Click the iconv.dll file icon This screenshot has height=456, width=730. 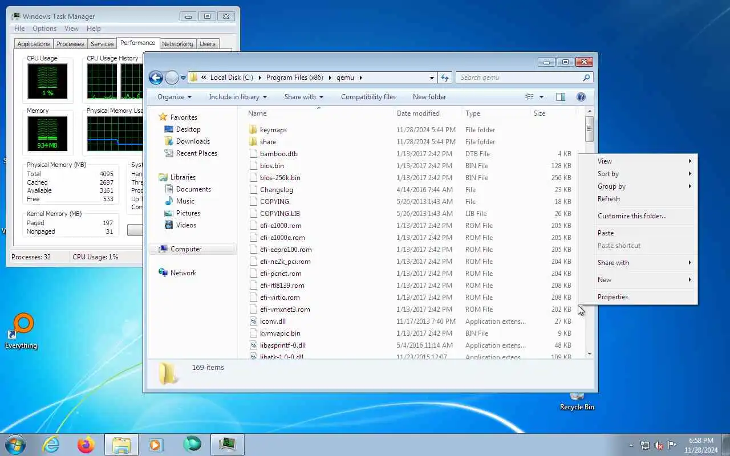pos(254,321)
